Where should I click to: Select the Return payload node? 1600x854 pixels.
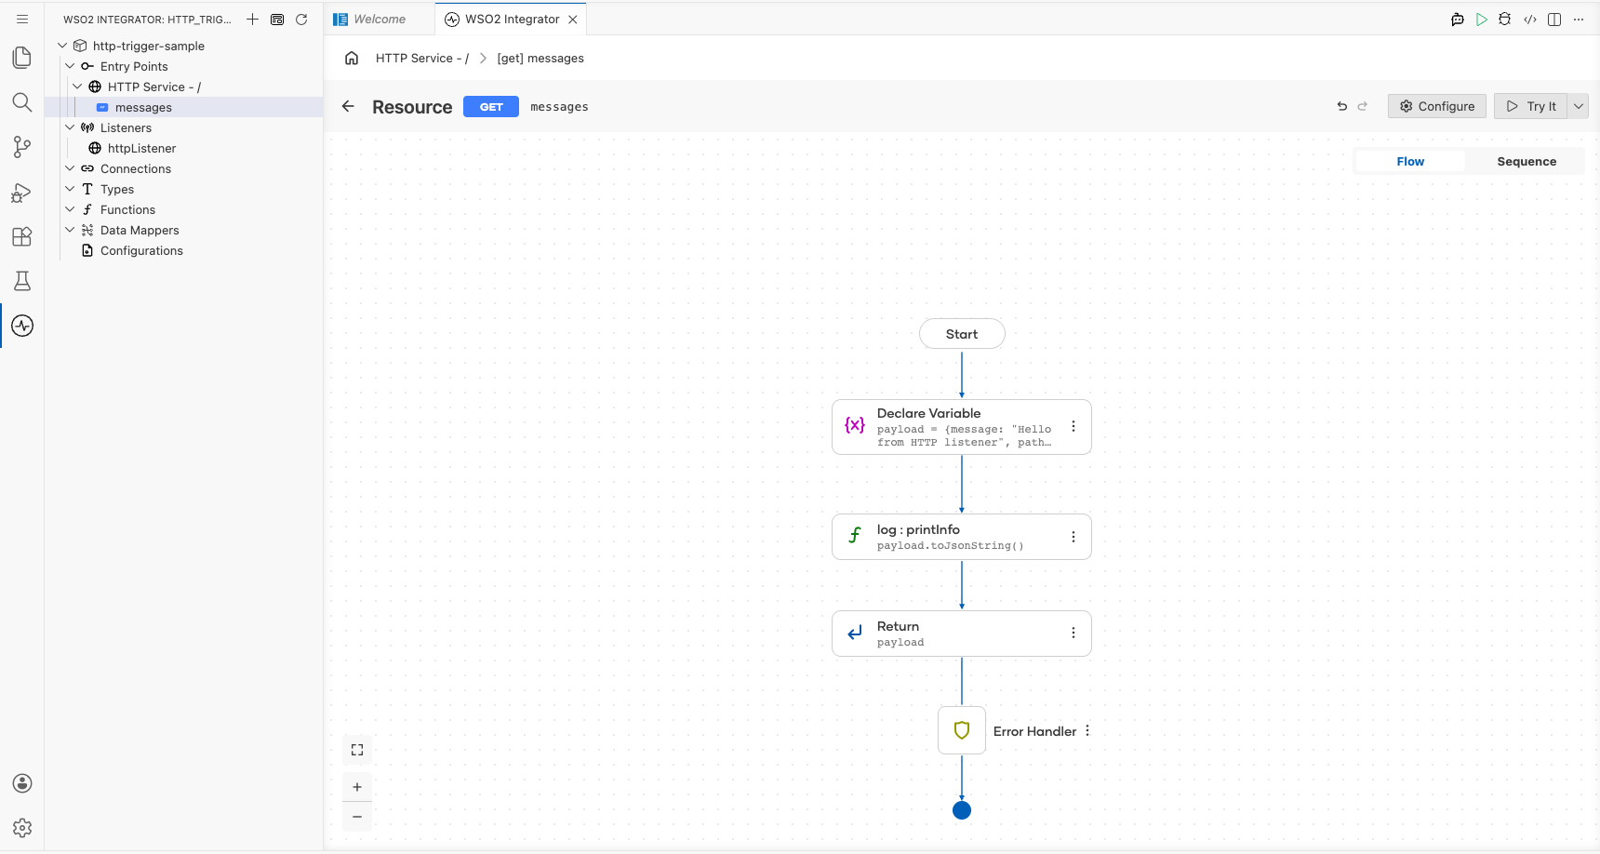tap(962, 634)
